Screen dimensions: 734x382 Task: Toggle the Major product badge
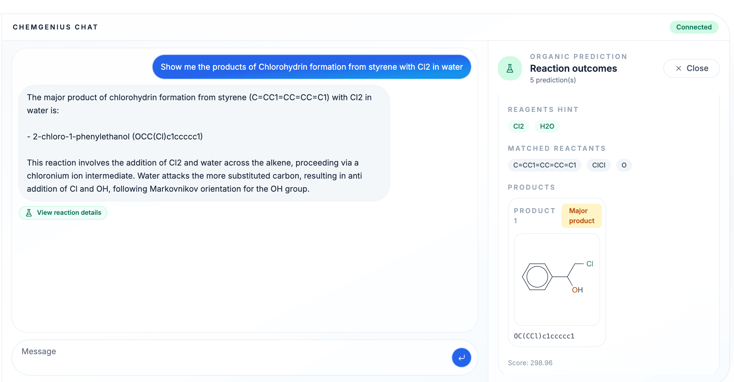[581, 215]
